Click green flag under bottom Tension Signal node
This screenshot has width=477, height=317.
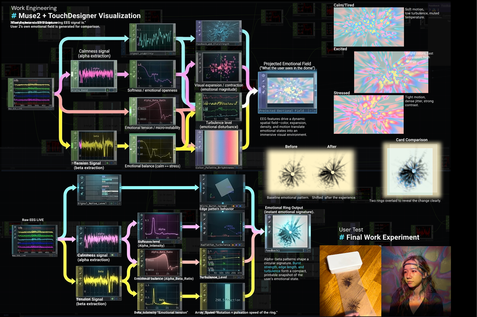(112, 299)
